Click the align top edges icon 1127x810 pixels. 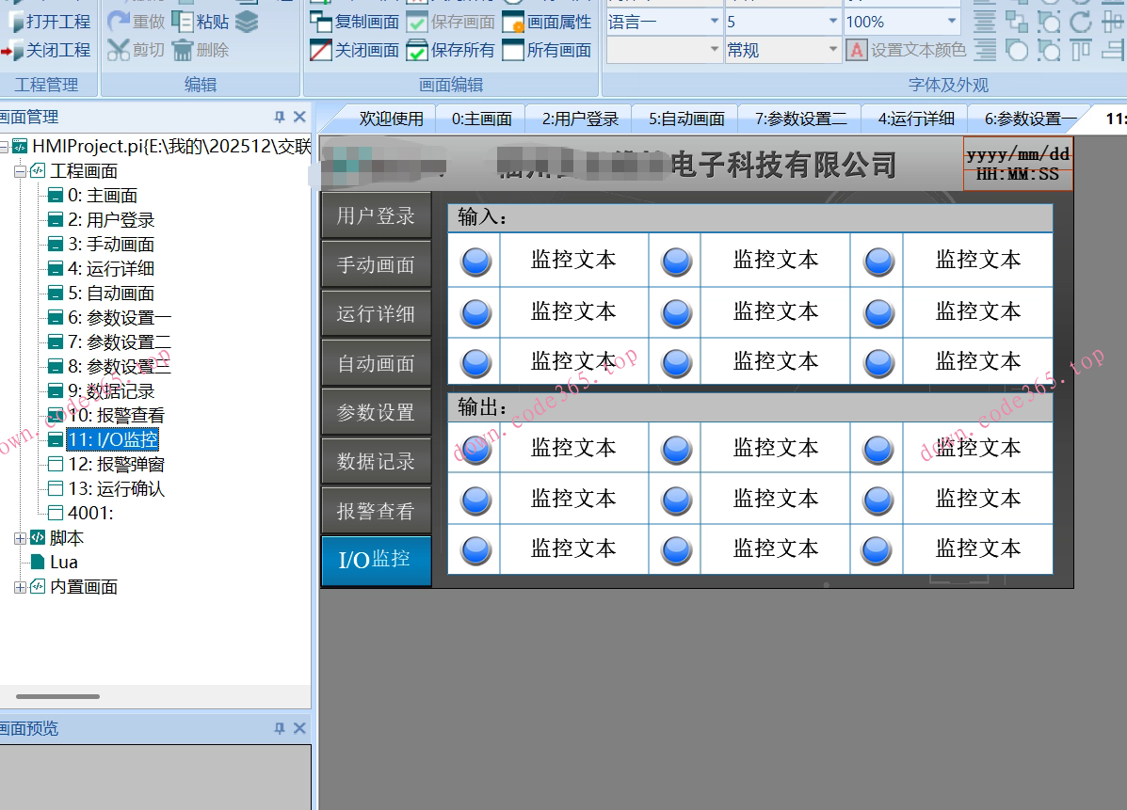[1080, 50]
